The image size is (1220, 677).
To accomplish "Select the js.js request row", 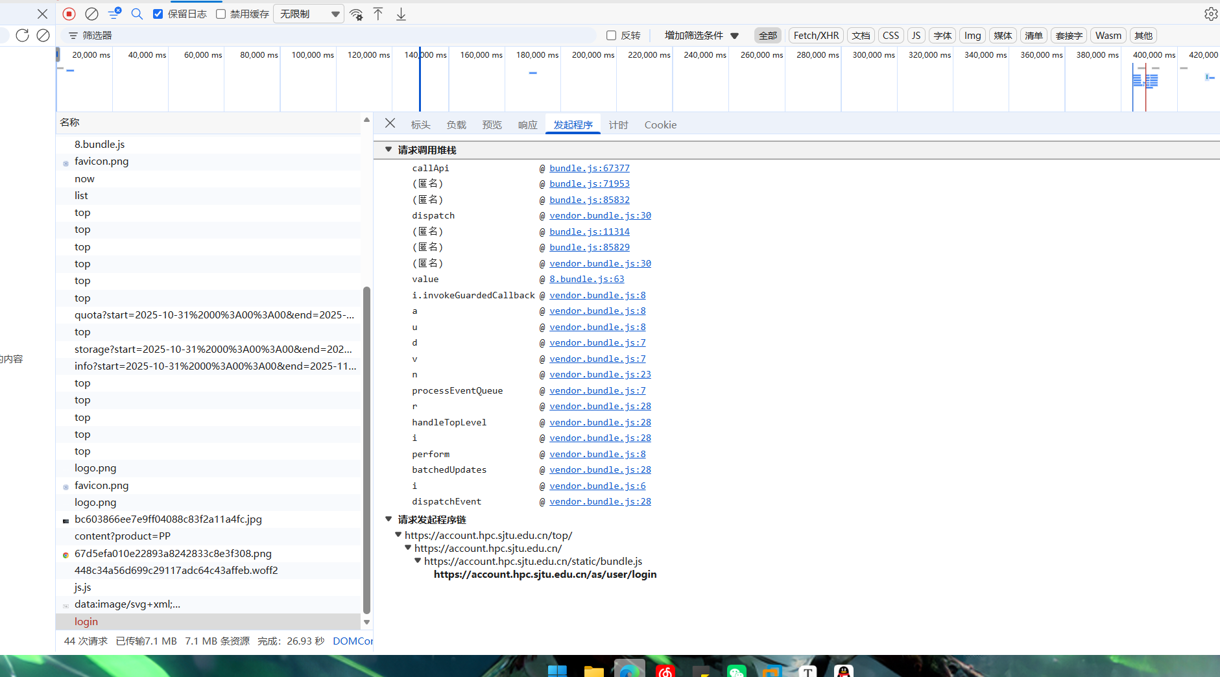I will 208,588.
